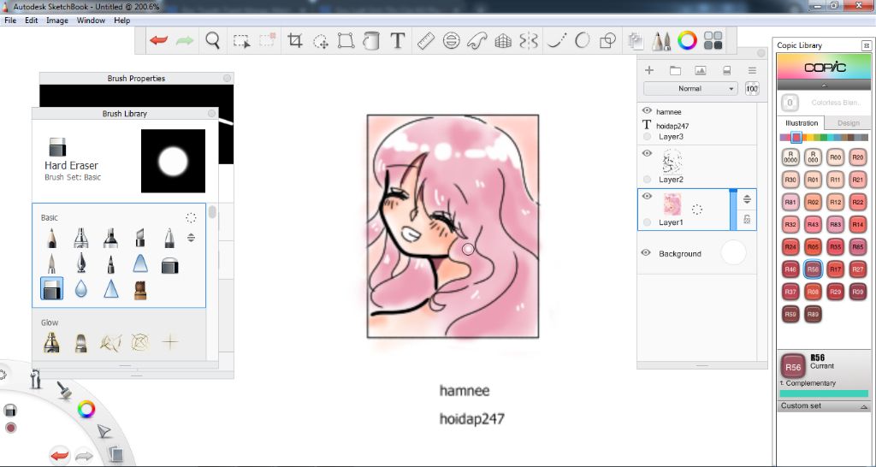Pick the first Glow brush

coord(51,342)
